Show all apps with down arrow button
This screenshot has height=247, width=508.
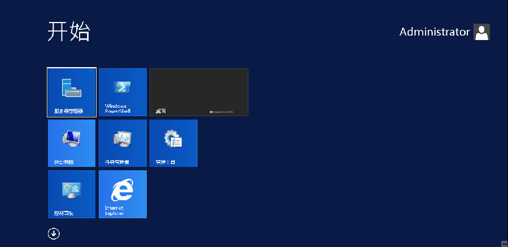click(54, 233)
